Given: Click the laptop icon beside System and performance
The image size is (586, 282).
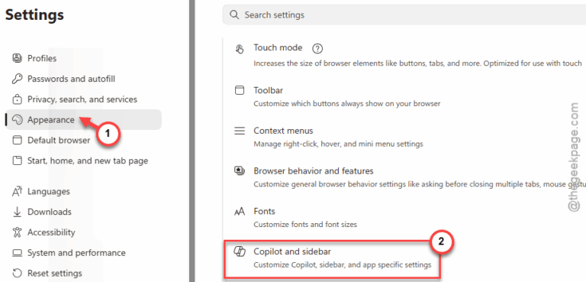Looking at the screenshot, I should (18, 253).
